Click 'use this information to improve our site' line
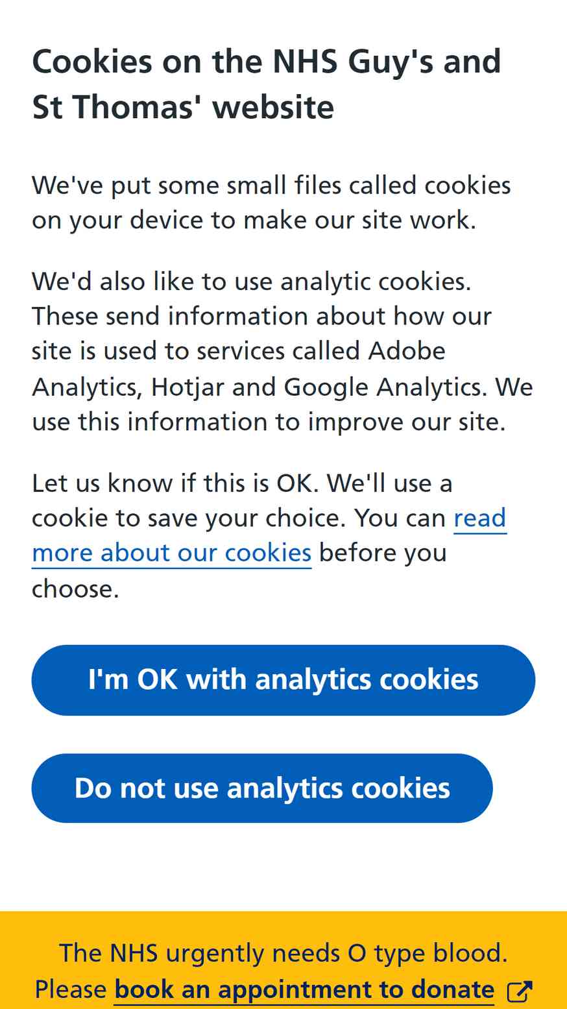The height and width of the screenshot is (1009, 567). (269, 422)
